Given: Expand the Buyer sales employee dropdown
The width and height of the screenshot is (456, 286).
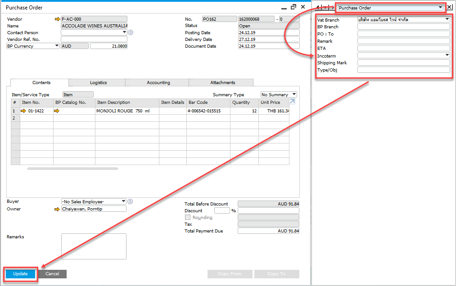Looking at the screenshot, I should coord(124,201).
